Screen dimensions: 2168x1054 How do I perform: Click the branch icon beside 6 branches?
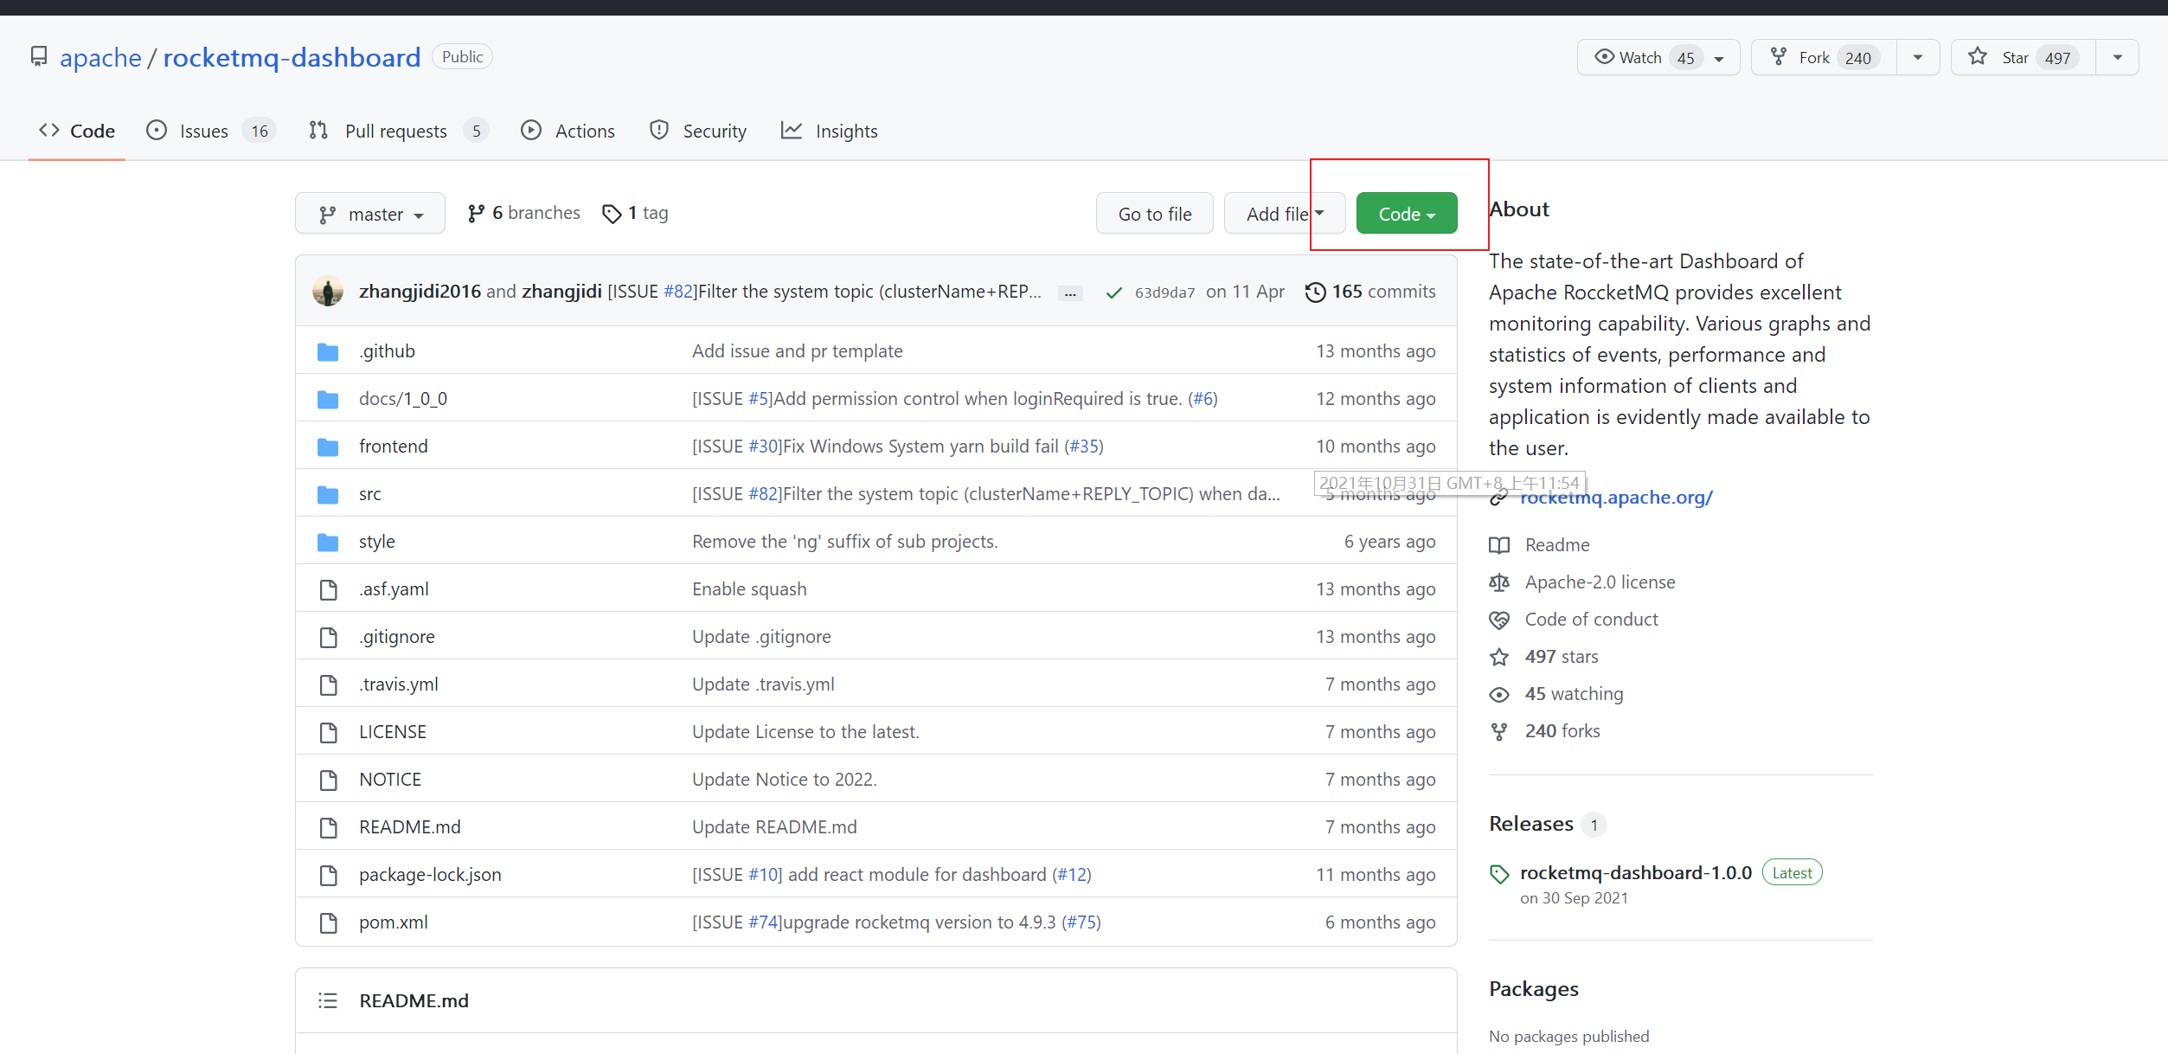coord(476,214)
